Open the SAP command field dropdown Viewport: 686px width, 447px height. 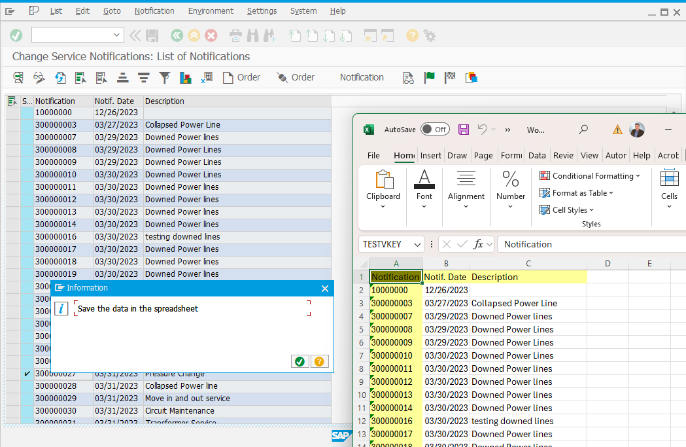pos(117,35)
